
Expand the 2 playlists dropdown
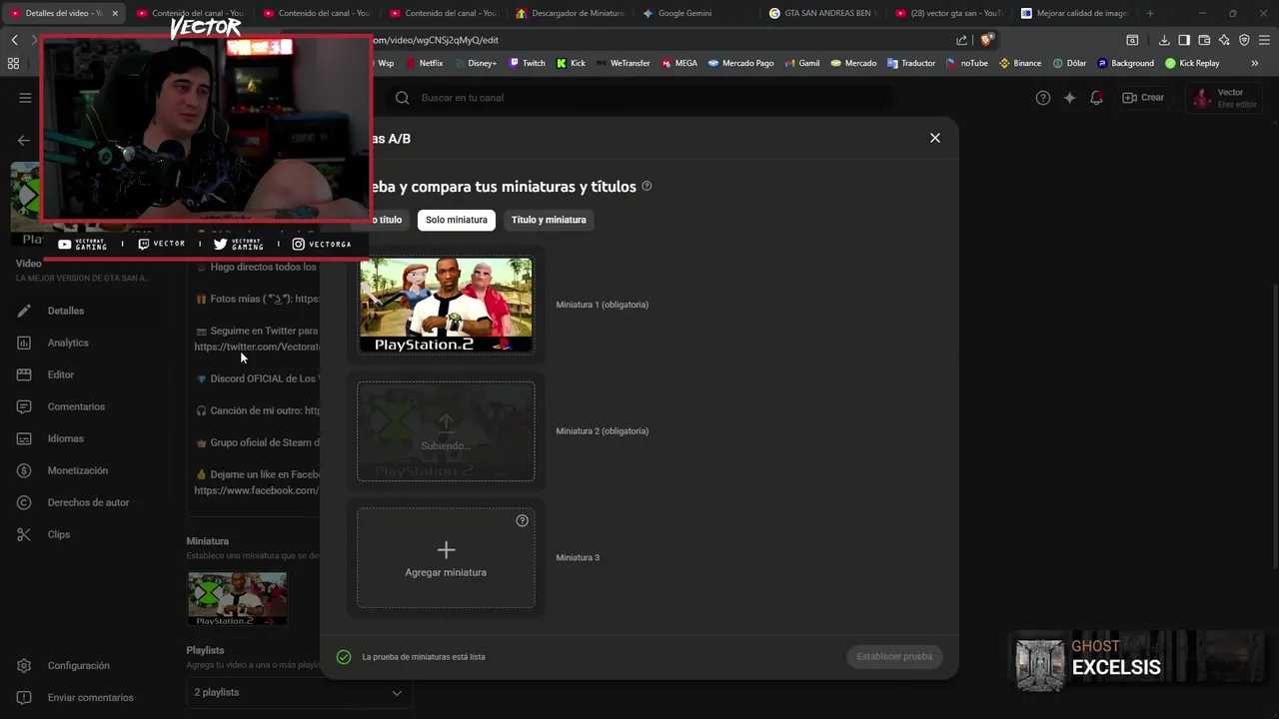300,692
